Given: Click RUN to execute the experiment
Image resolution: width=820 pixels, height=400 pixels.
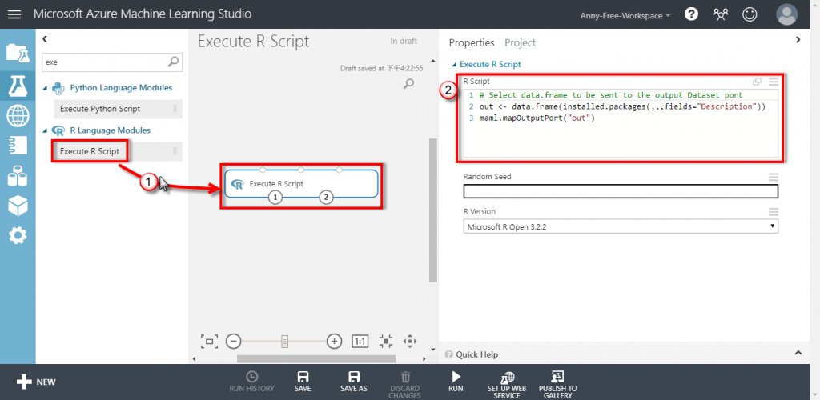Looking at the screenshot, I should pyautogui.click(x=456, y=382).
